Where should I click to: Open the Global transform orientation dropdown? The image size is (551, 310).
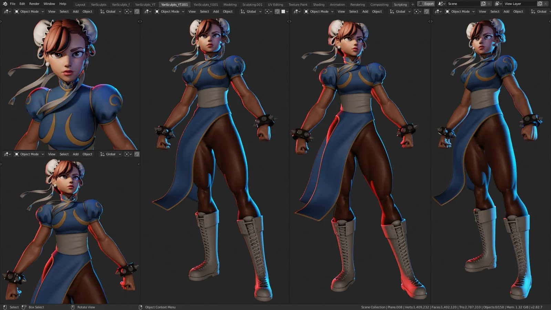pyautogui.click(x=110, y=11)
